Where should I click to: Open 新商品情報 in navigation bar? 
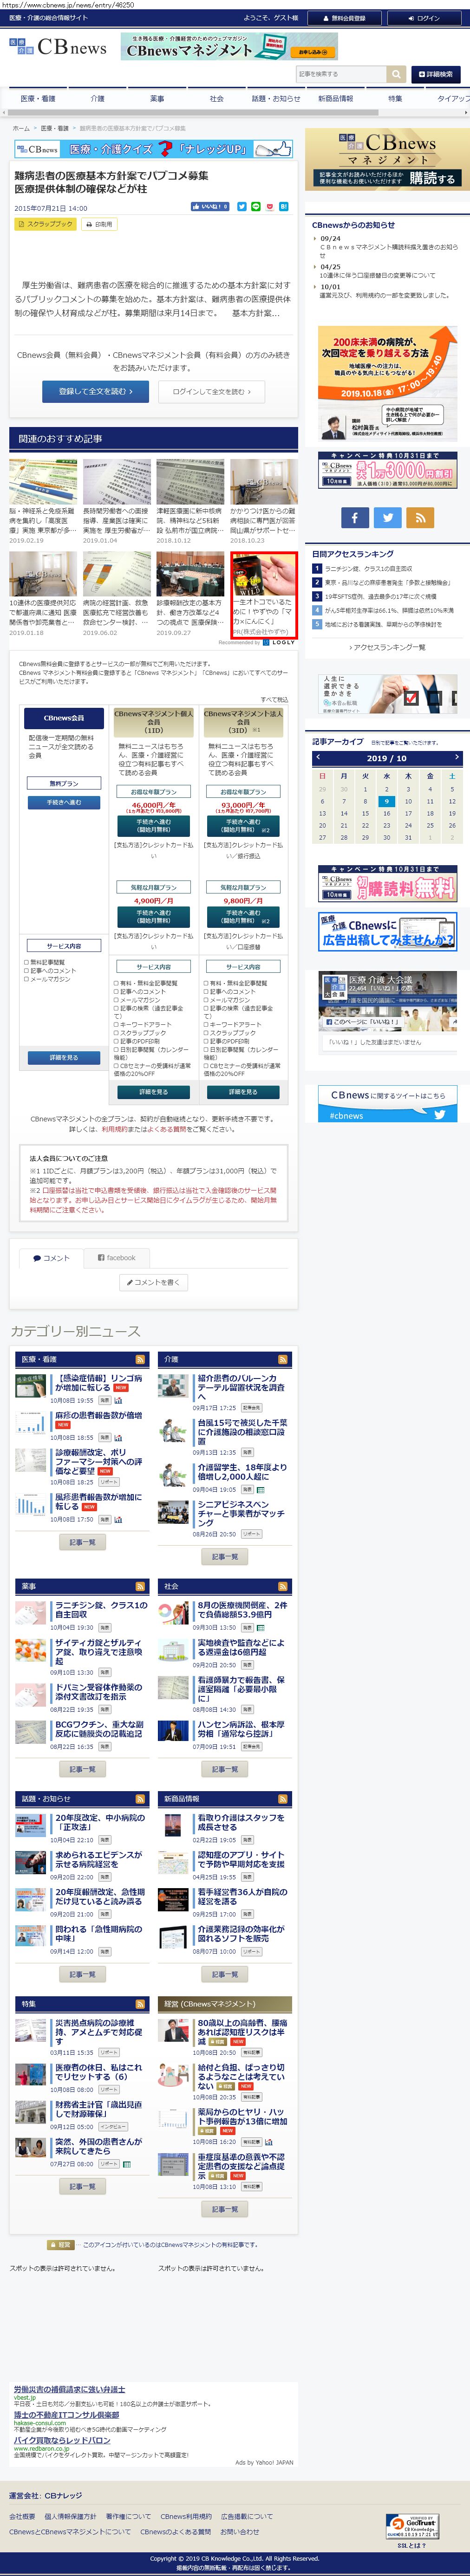point(335,99)
